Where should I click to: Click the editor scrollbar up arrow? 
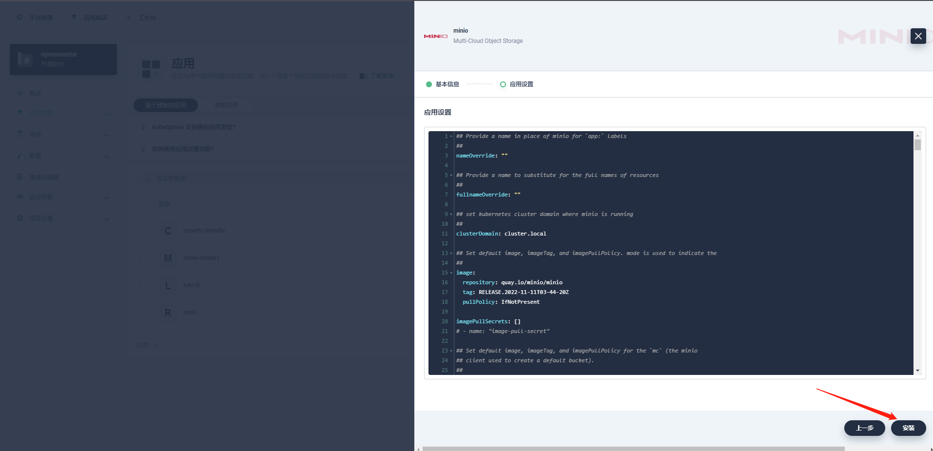point(917,135)
